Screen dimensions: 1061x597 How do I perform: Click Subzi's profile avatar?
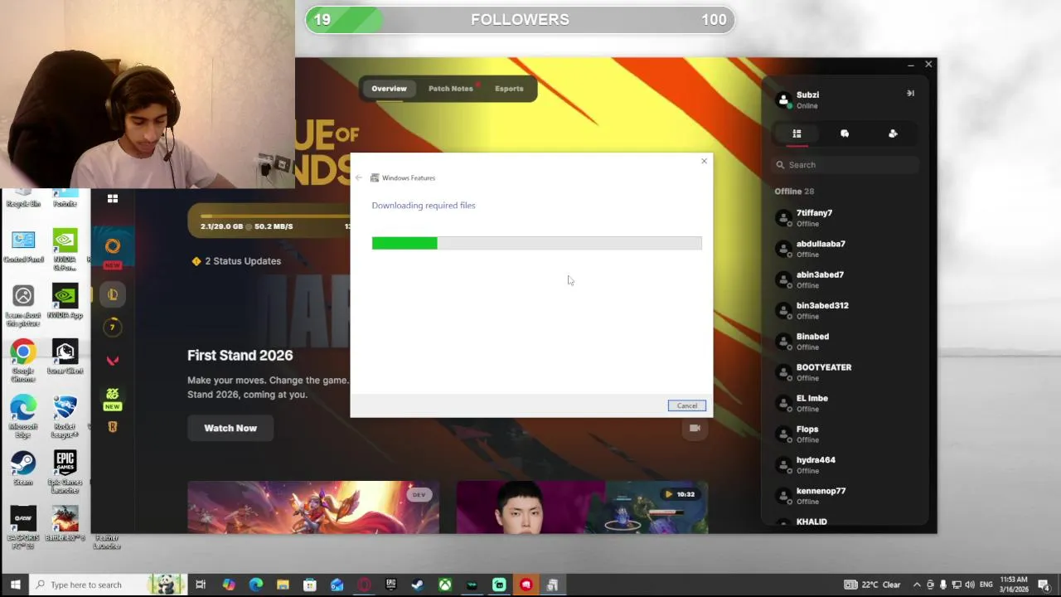(x=783, y=100)
